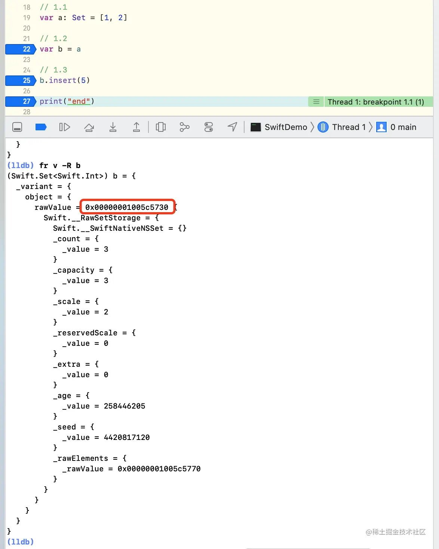Select the 0 main stack frame
Image resolution: width=439 pixels, height=549 pixels.
(396, 127)
